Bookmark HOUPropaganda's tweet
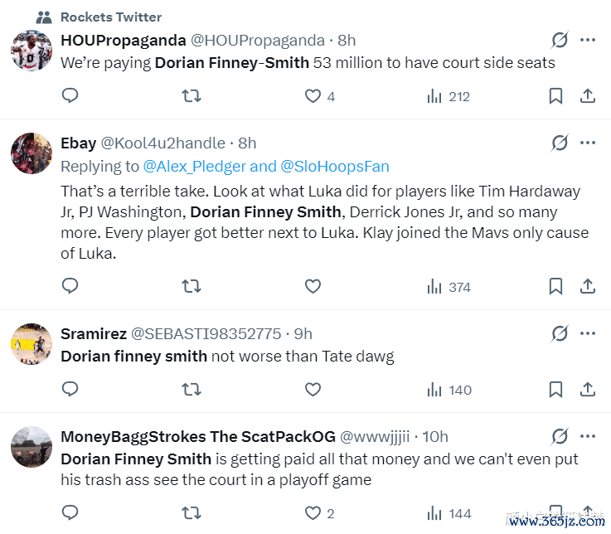The width and height of the screenshot is (611, 534). click(555, 96)
